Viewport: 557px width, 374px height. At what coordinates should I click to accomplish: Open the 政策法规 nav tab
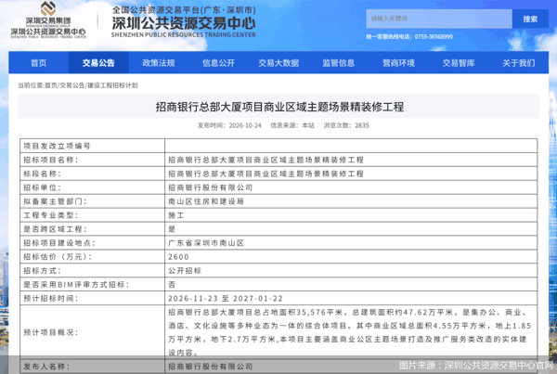coord(159,63)
